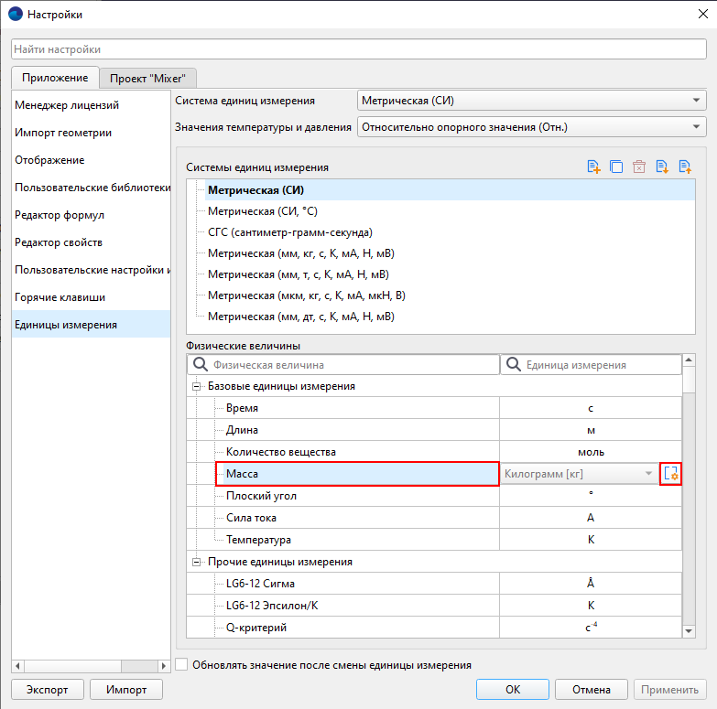Image resolution: width=717 pixels, height=709 pixels.
Task: Open the Килограмм [кг] unit dropdown
Action: pyautogui.click(x=579, y=474)
